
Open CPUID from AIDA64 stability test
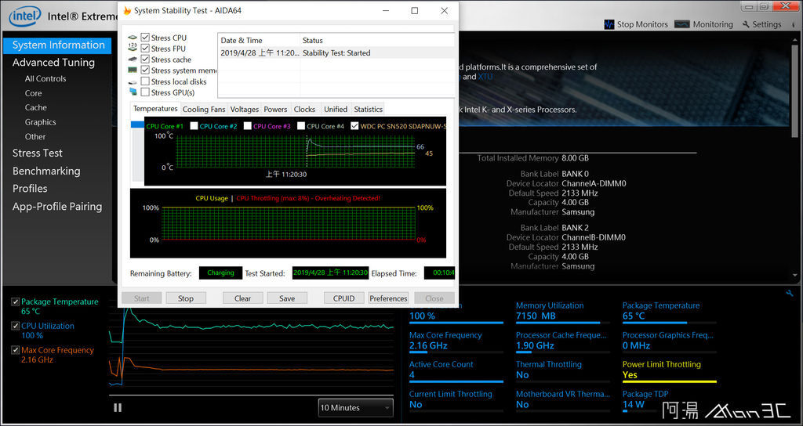pyautogui.click(x=344, y=298)
